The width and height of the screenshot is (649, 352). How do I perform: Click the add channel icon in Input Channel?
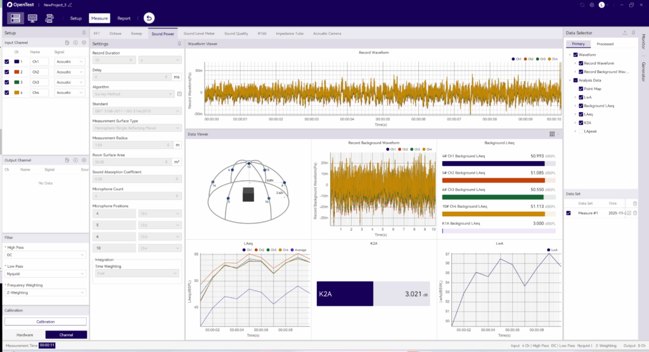[x=75, y=42]
